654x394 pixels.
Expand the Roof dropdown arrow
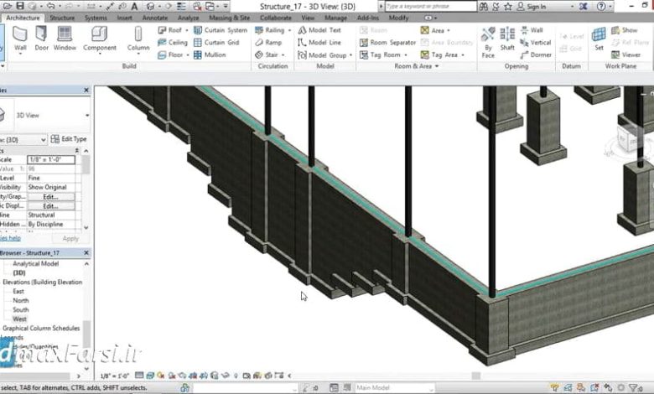point(186,30)
